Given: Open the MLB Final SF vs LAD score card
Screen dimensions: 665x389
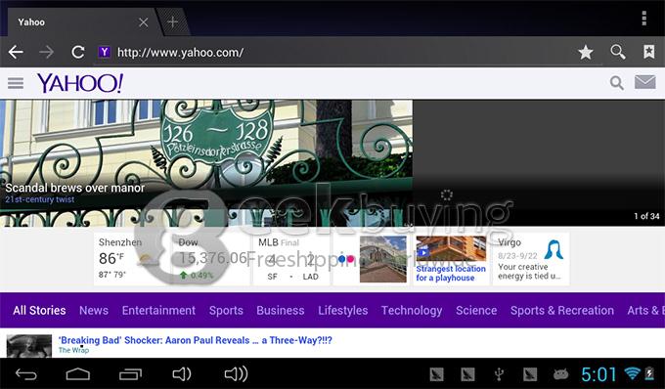Looking at the screenshot, I should pos(290,258).
